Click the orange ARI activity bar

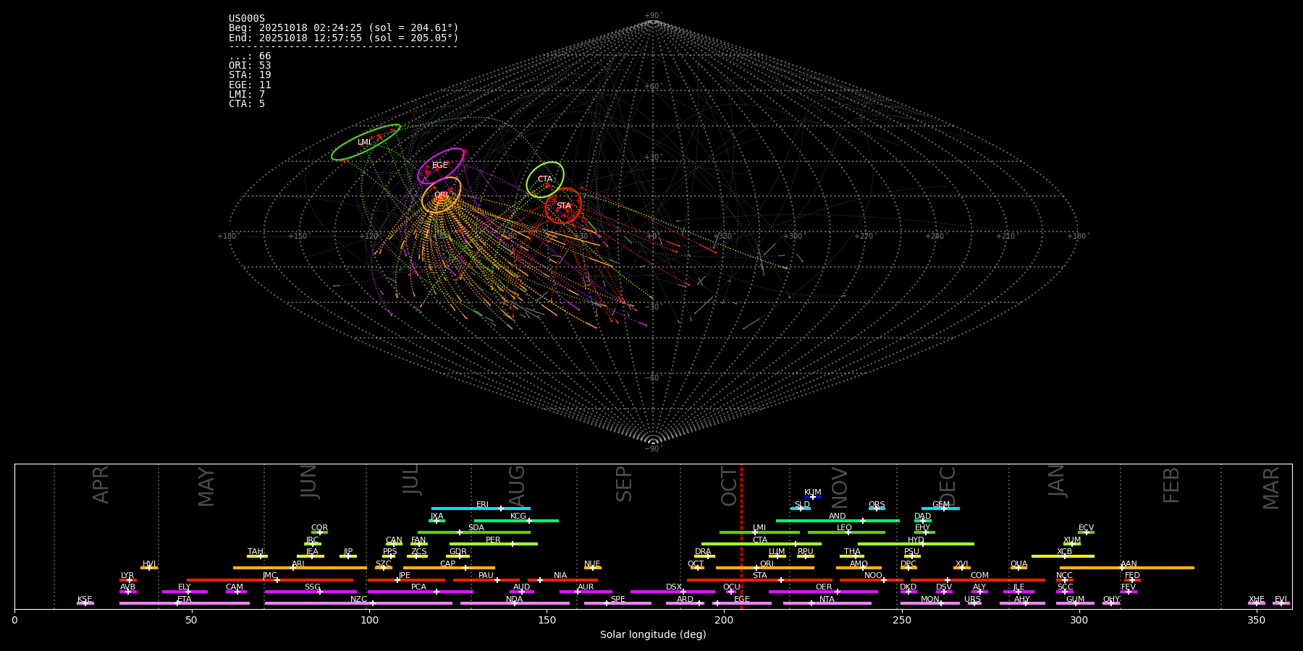pos(300,568)
